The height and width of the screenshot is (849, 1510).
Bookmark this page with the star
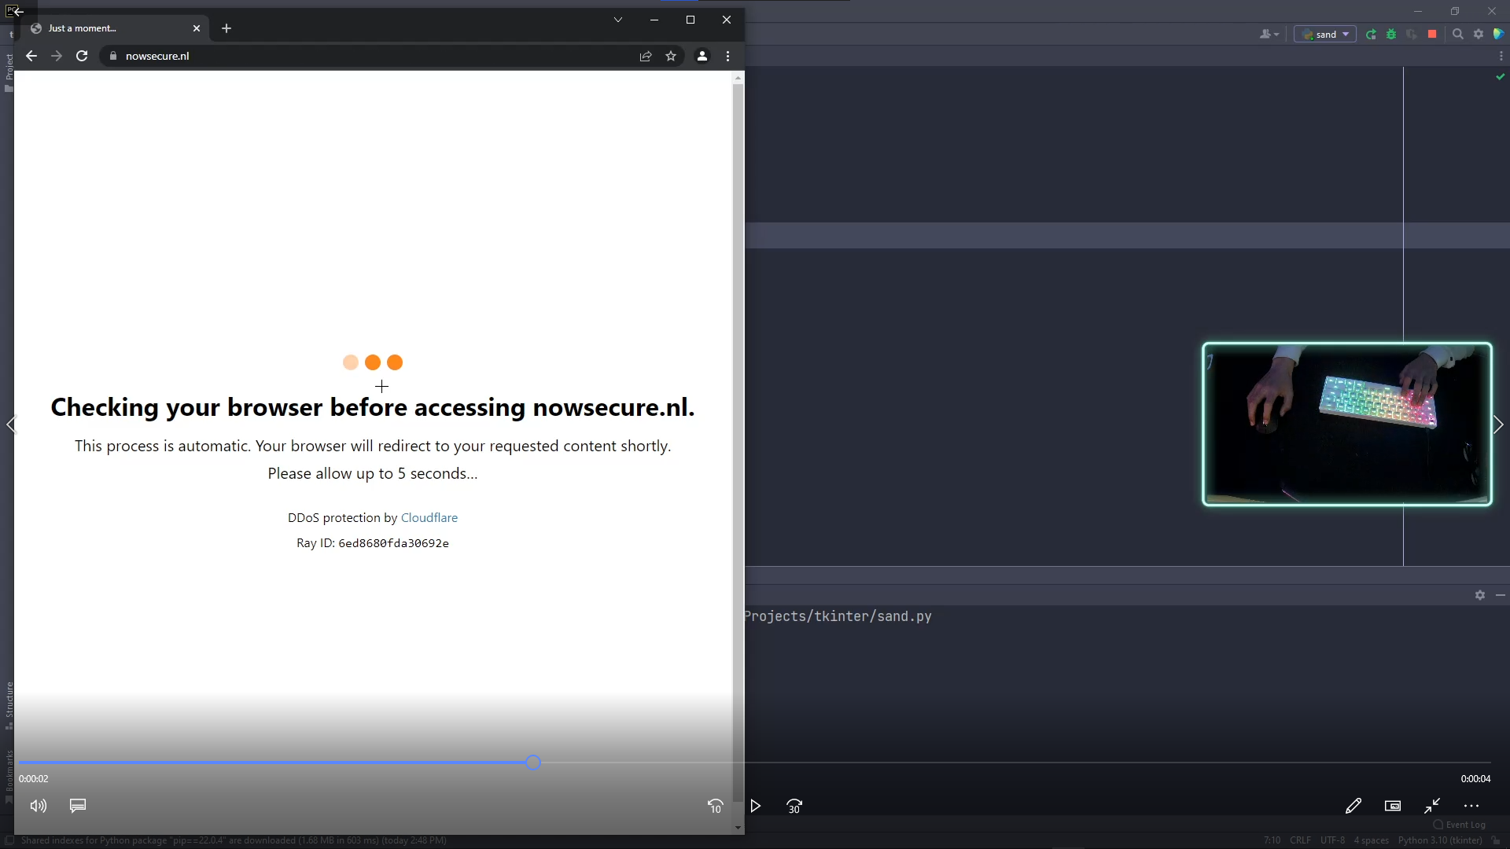[671, 56]
